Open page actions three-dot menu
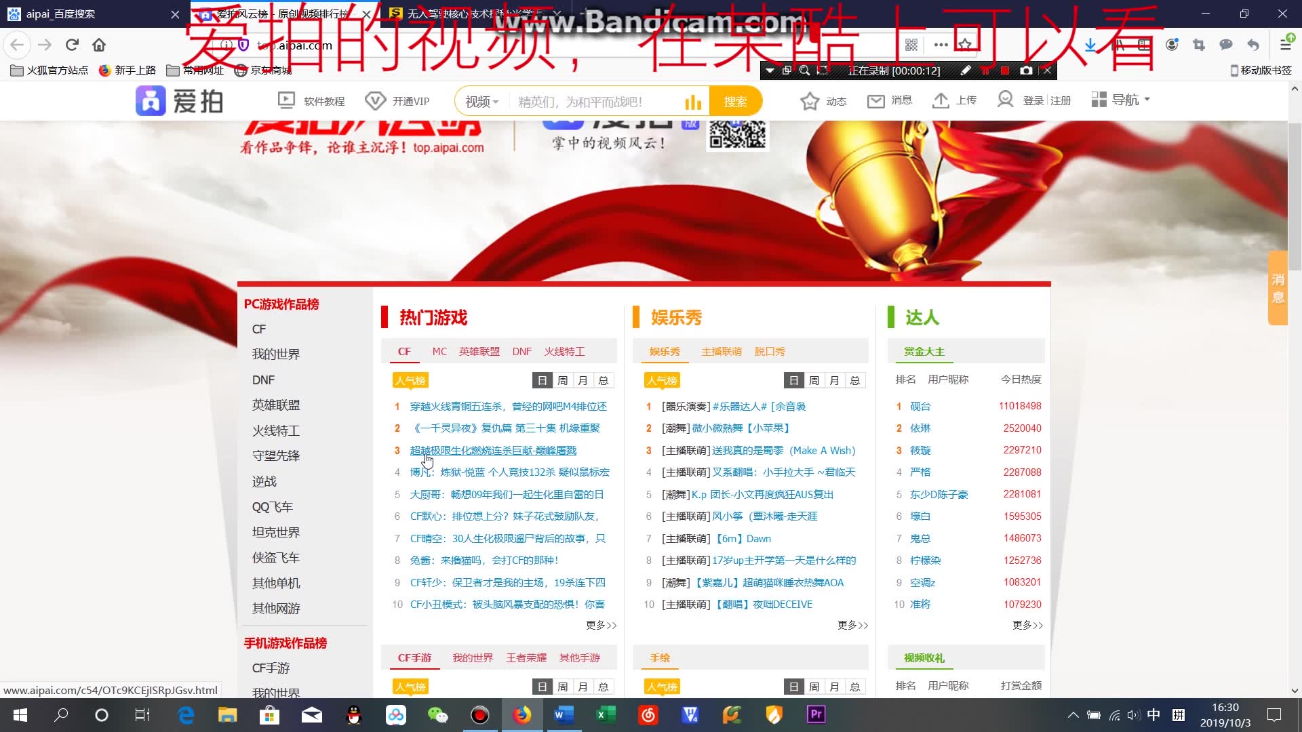Viewport: 1302px width, 732px height. 941,45
